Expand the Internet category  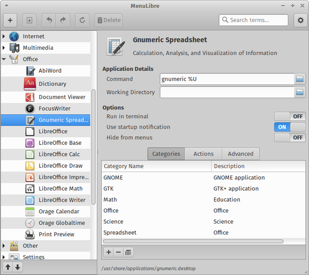click(x=4, y=36)
